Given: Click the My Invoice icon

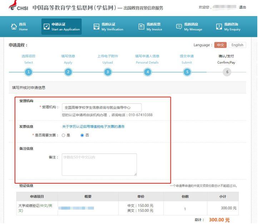Looking at the screenshot, I should point(142,26).
